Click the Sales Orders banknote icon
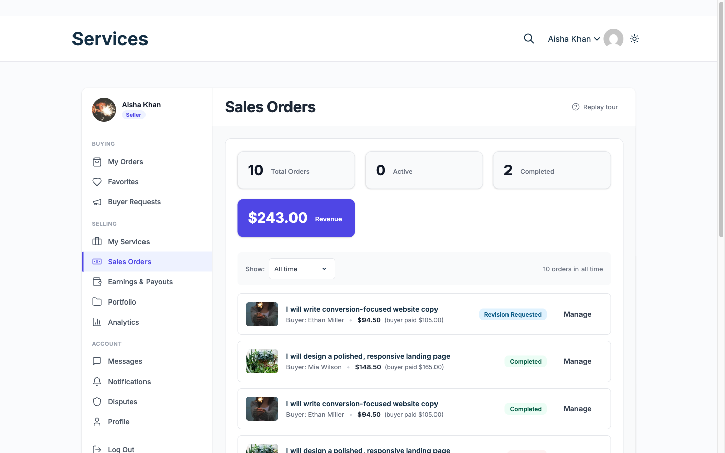 (x=97, y=262)
